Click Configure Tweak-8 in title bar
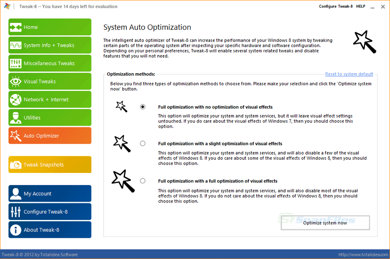Viewport: 390px width, 259px height. (x=336, y=6)
